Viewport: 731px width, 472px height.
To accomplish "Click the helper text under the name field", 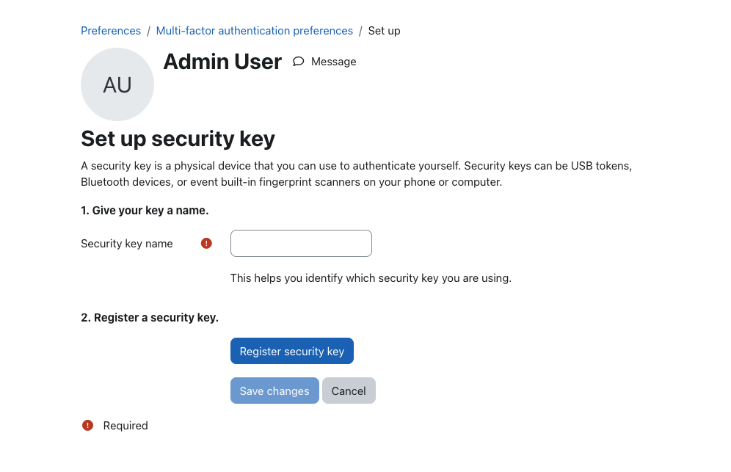I will (371, 278).
